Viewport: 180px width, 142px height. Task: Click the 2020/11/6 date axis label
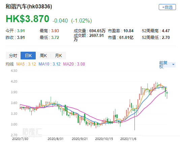coord(128,139)
